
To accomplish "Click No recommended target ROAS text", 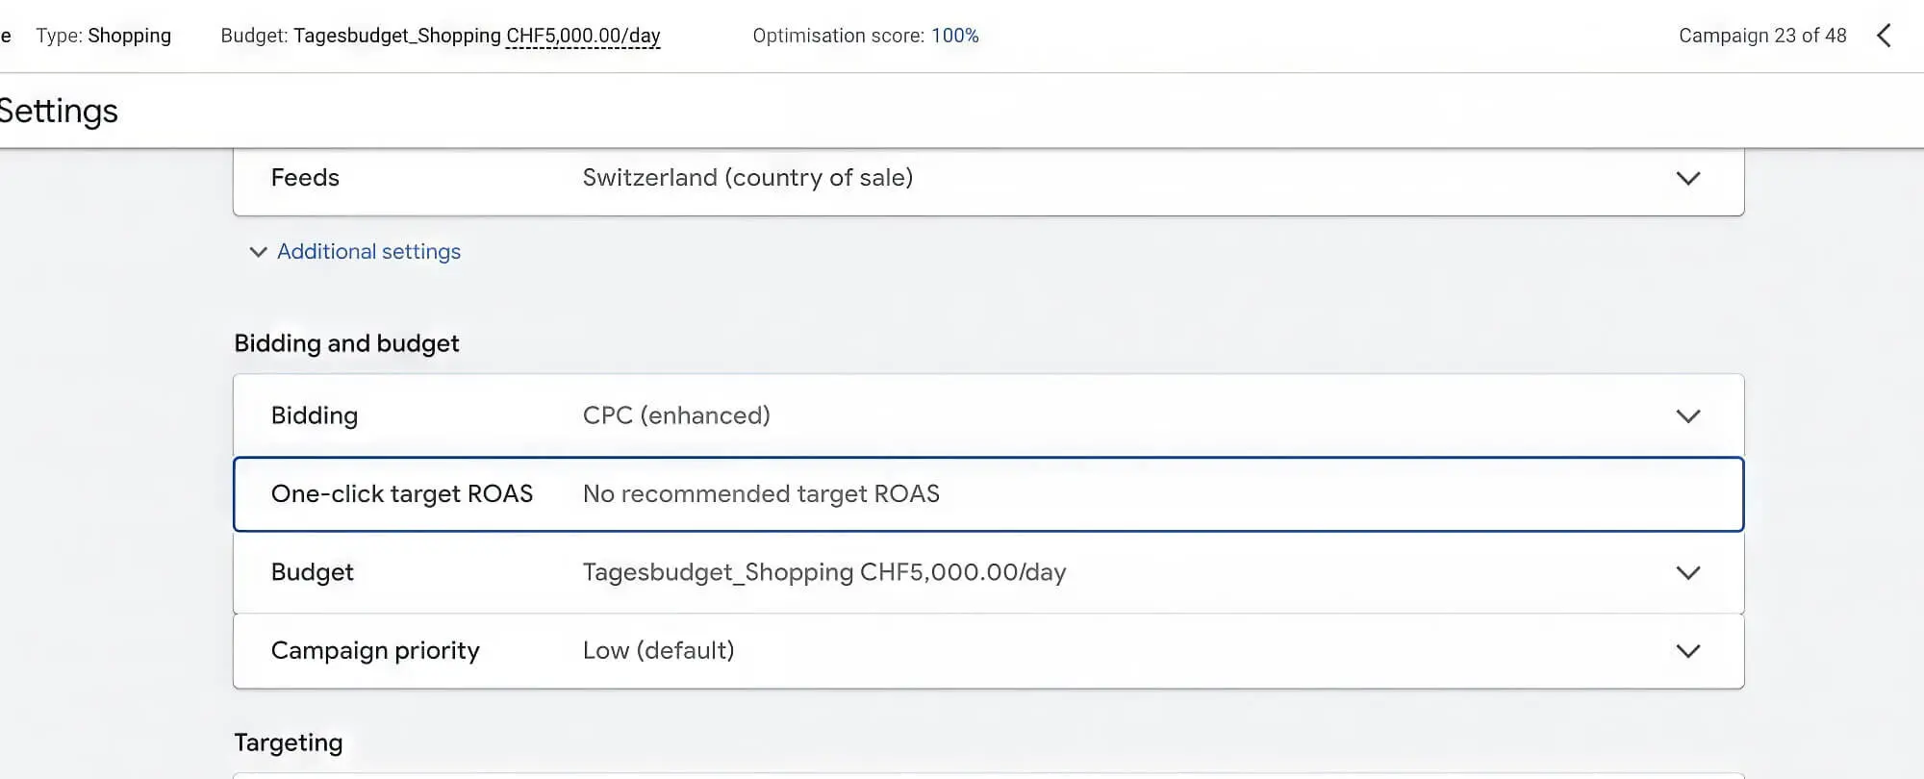I will 761,493.
